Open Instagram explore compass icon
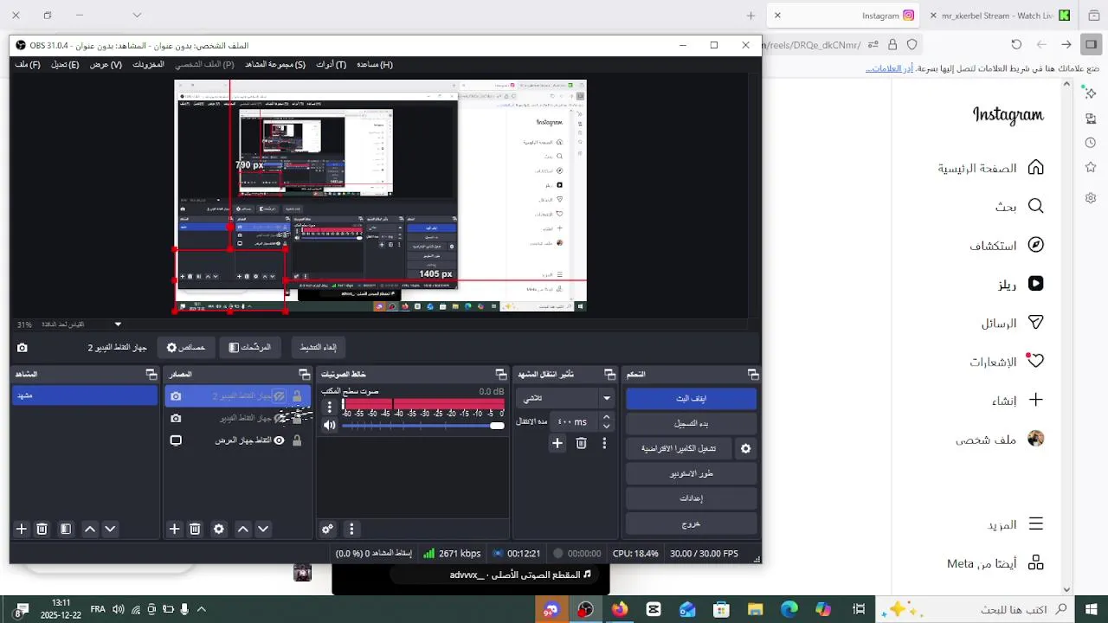 [1035, 245]
